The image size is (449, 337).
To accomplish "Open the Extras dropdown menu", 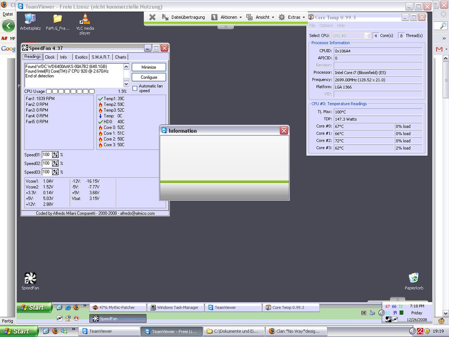I will pyautogui.click(x=292, y=17).
